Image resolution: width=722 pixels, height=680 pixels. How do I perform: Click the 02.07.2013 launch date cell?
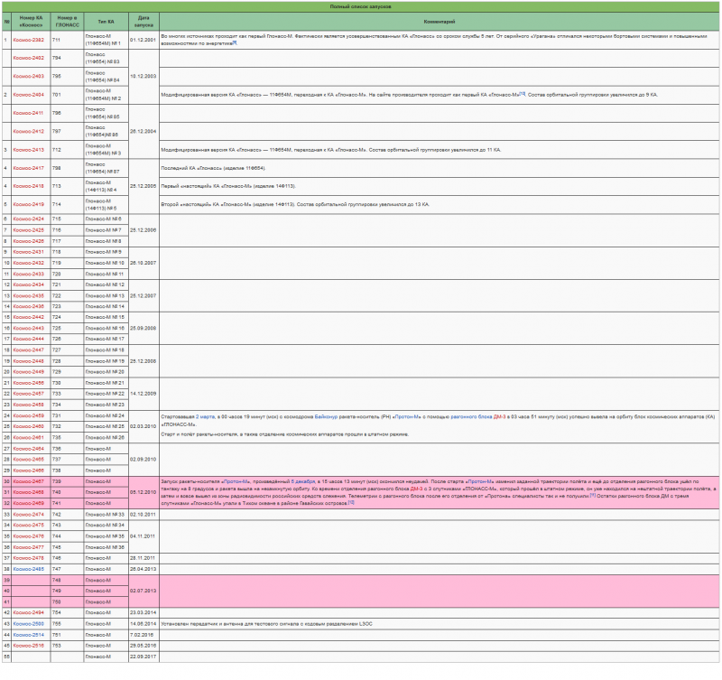tap(143, 591)
